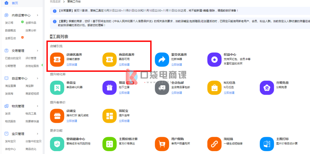Viewport: 310px width, 154px height.
Task: Open 效果分析 in the sidebar
Action: pos(31,31)
